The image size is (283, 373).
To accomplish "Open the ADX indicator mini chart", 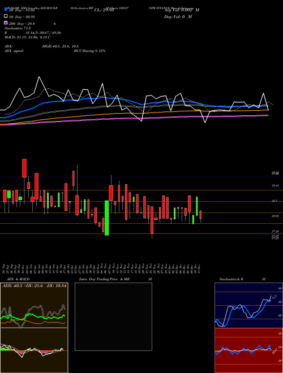I will [34, 305].
